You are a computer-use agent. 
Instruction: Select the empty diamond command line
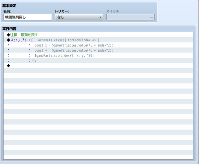click(x=98, y=66)
